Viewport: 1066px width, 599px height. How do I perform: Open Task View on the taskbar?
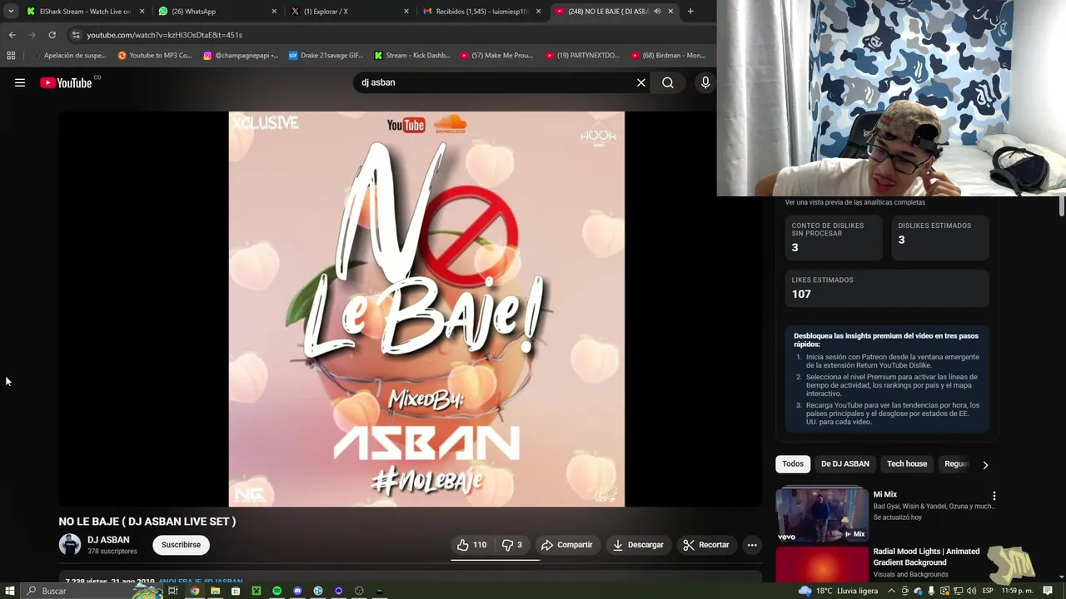tap(173, 591)
